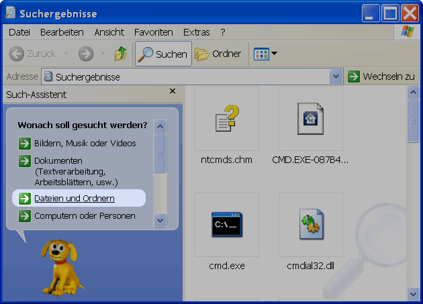The width and height of the screenshot is (423, 304).
Task: Choose search for Bildern, Musik oder Videos
Action: coord(85,143)
